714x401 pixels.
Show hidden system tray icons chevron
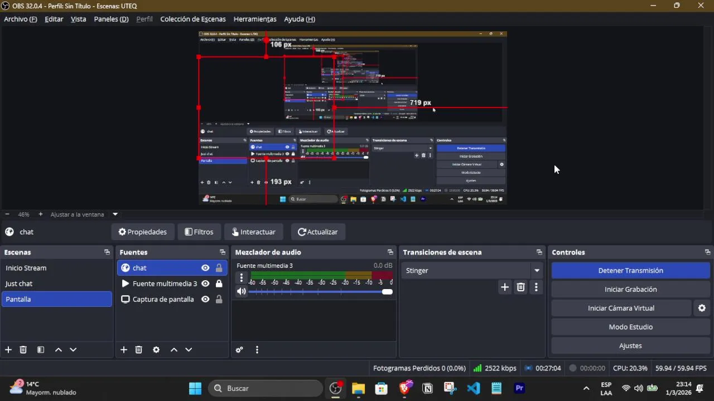586,388
